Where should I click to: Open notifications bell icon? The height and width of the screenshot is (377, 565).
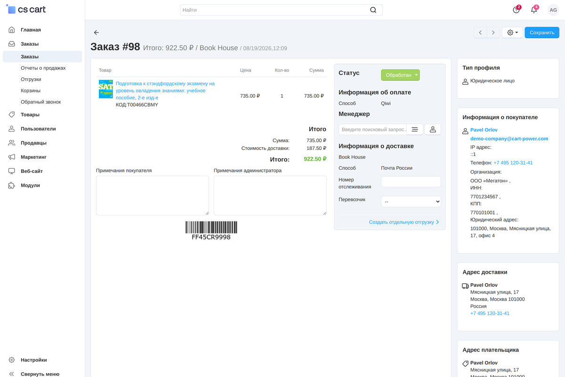534,10
